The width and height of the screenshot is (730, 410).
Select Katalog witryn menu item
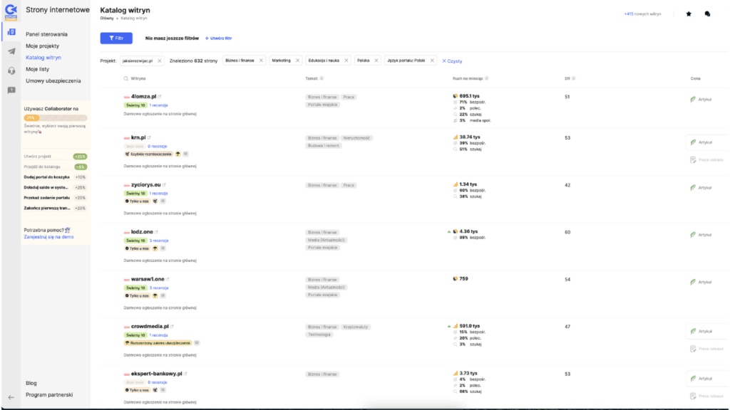[x=43, y=58]
